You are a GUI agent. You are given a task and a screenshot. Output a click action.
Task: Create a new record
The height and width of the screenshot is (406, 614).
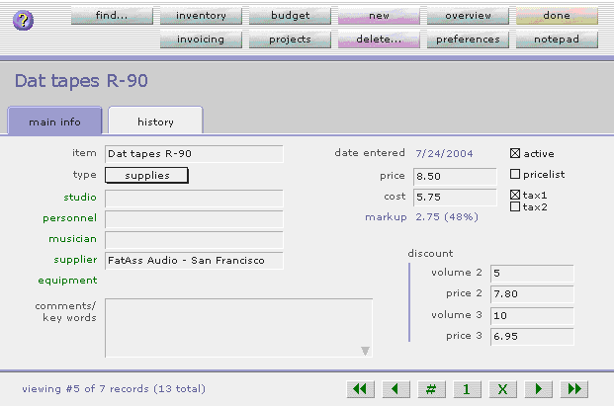pos(379,16)
